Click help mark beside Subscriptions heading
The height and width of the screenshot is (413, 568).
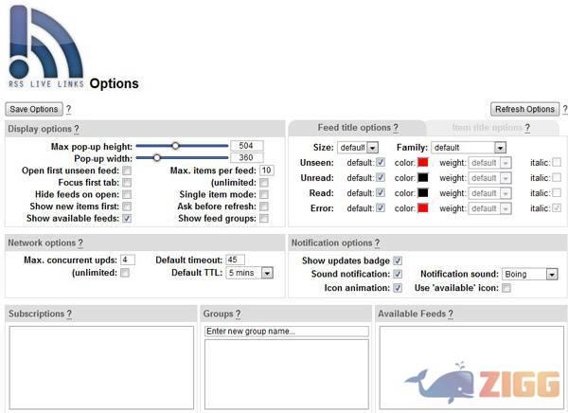coord(69,314)
